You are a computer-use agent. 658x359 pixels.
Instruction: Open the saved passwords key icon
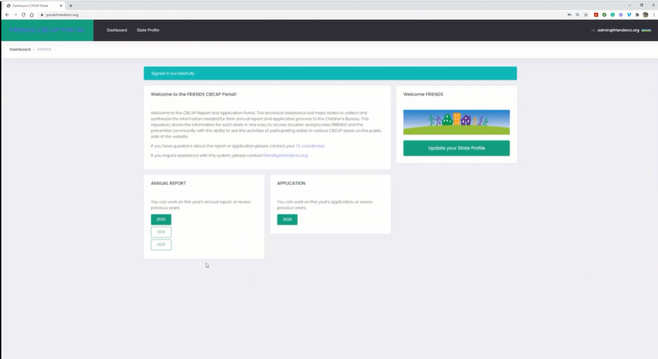[569, 15]
